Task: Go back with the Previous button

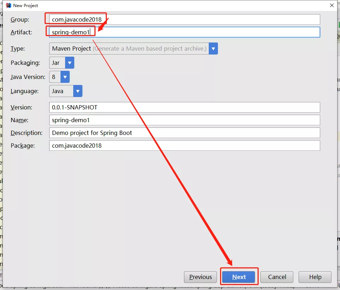Action: pos(200,277)
